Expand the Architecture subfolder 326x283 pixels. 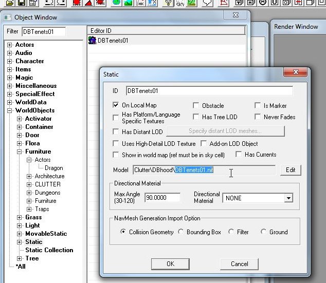[29, 176]
